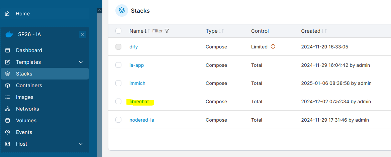Open the immich stack link
Screen dimensions: 391x157
(x=137, y=83)
